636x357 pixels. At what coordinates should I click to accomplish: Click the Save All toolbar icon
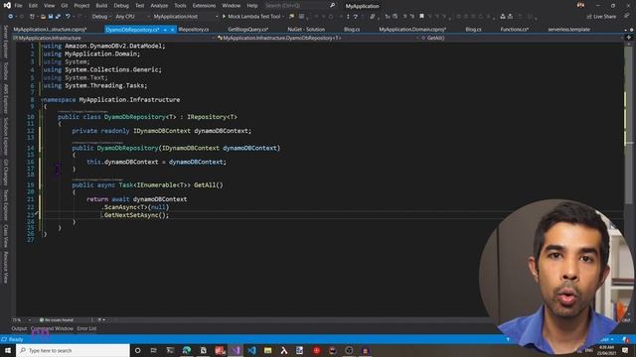click(x=58, y=17)
